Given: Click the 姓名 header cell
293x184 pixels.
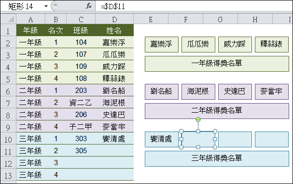Looking at the screenshot, I should pyautogui.click(x=114, y=30).
